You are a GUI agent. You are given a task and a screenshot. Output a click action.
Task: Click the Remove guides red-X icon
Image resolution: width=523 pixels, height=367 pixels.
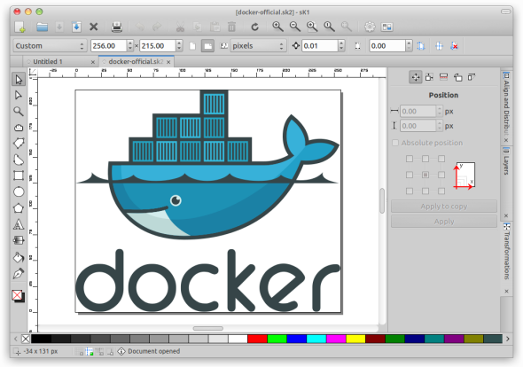[x=454, y=46]
